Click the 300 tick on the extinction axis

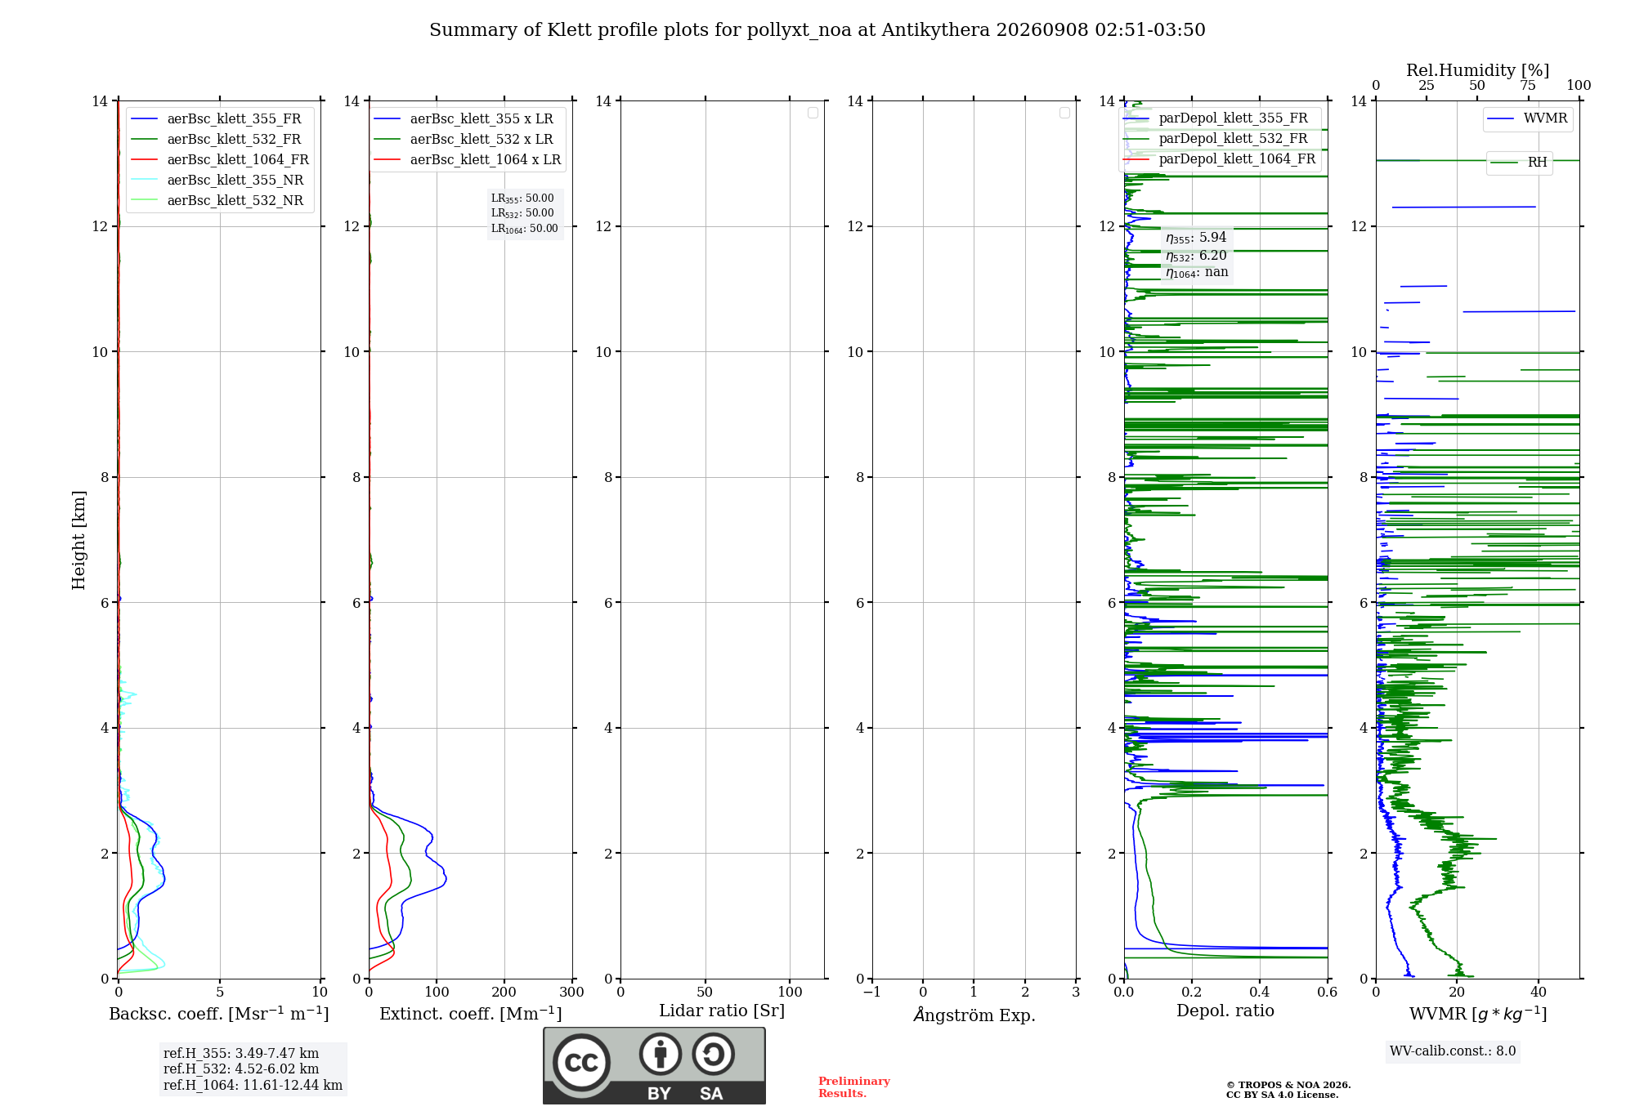click(x=572, y=992)
